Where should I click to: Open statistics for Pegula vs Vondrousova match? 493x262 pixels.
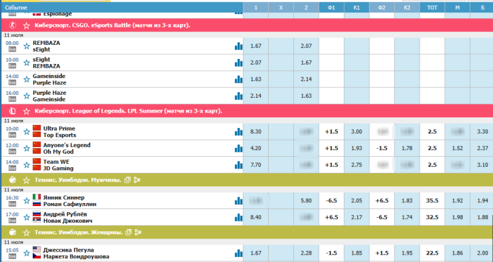tap(238, 253)
